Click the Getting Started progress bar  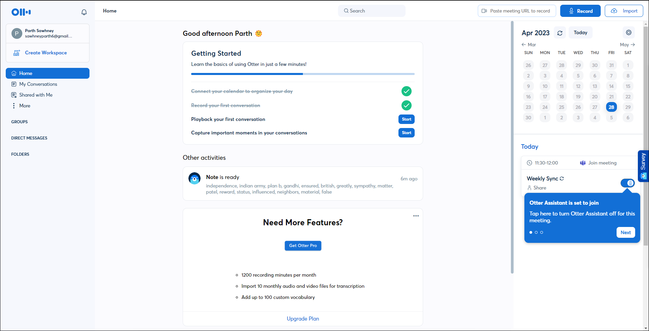point(303,74)
